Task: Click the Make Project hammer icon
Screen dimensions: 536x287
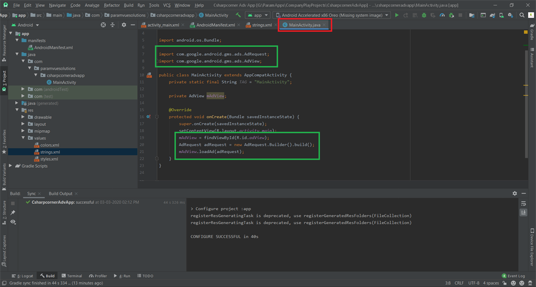Action: coord(238,15)
